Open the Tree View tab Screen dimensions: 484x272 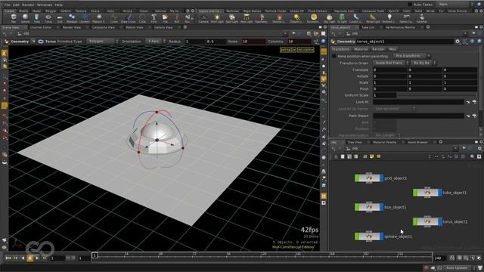click(355, 142)
